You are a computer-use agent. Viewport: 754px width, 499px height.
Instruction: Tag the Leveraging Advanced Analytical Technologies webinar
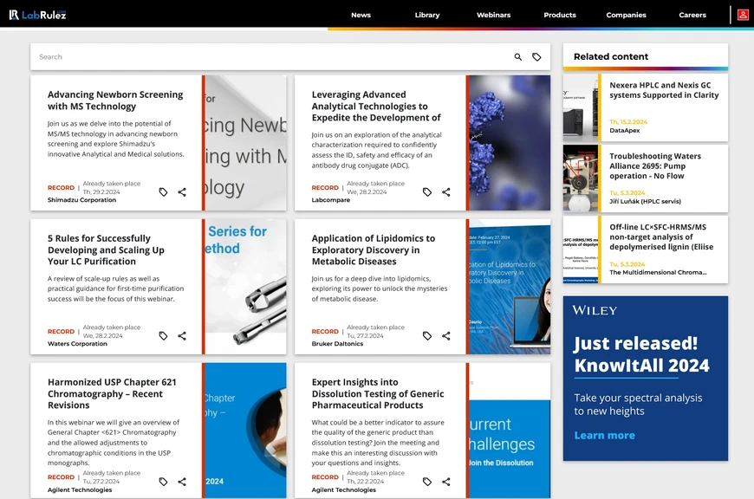[x=427, y=192]
